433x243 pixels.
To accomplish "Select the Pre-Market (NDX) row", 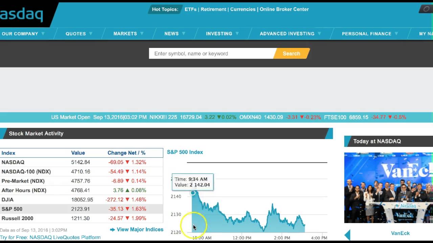I will pos(82,181).
